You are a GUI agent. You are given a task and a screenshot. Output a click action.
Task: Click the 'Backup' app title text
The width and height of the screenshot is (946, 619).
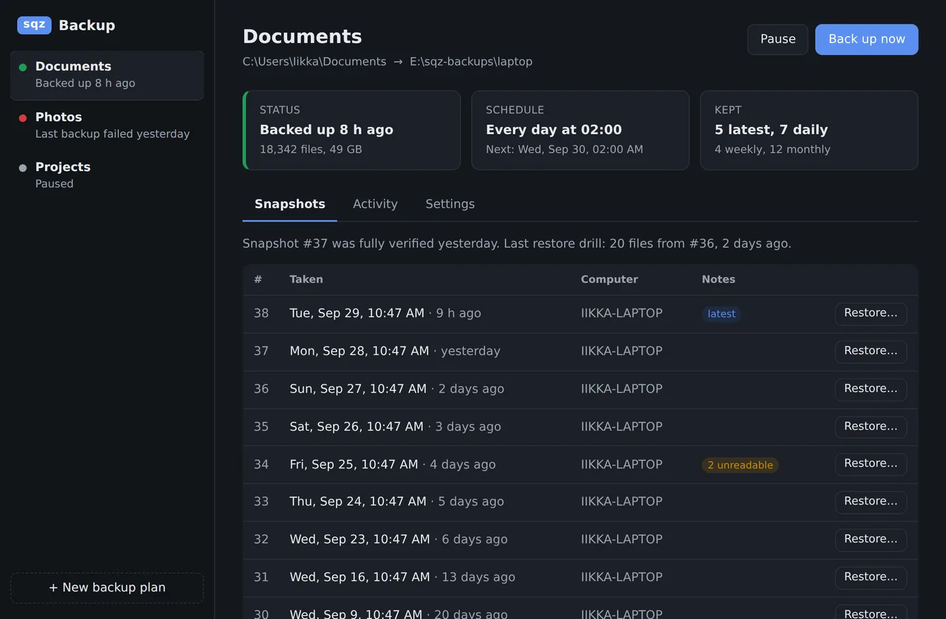(x=87, y=25)
